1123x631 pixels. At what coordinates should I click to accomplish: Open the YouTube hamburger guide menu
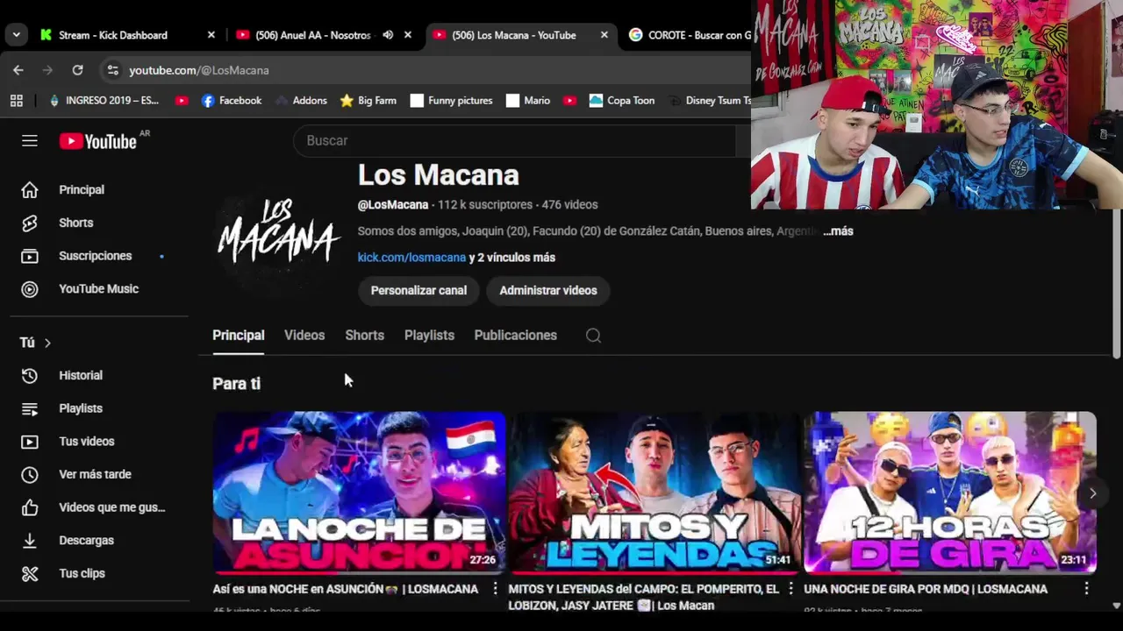point(30,141)
